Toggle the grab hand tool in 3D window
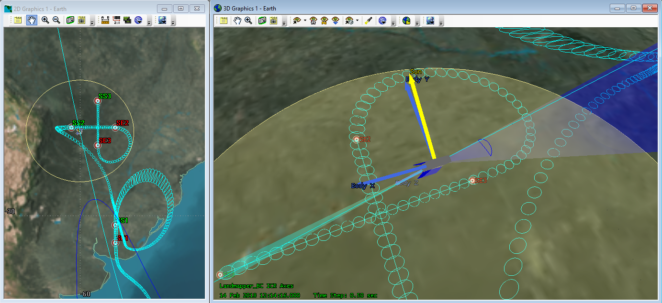The width and height of the screenshot is (662, 303). [x=237, y=21]
